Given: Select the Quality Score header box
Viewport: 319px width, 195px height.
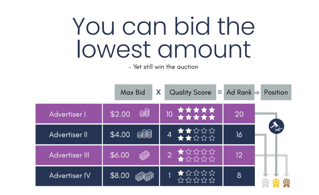Looking at the screenshot, I should (190, 92).
